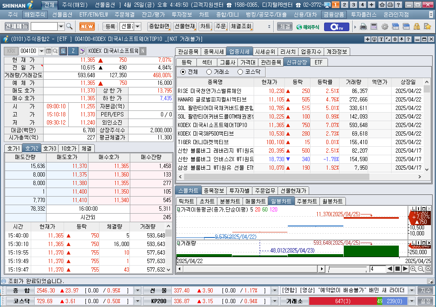Click the stock search magnifier beside code field

[x=55, y=51]
